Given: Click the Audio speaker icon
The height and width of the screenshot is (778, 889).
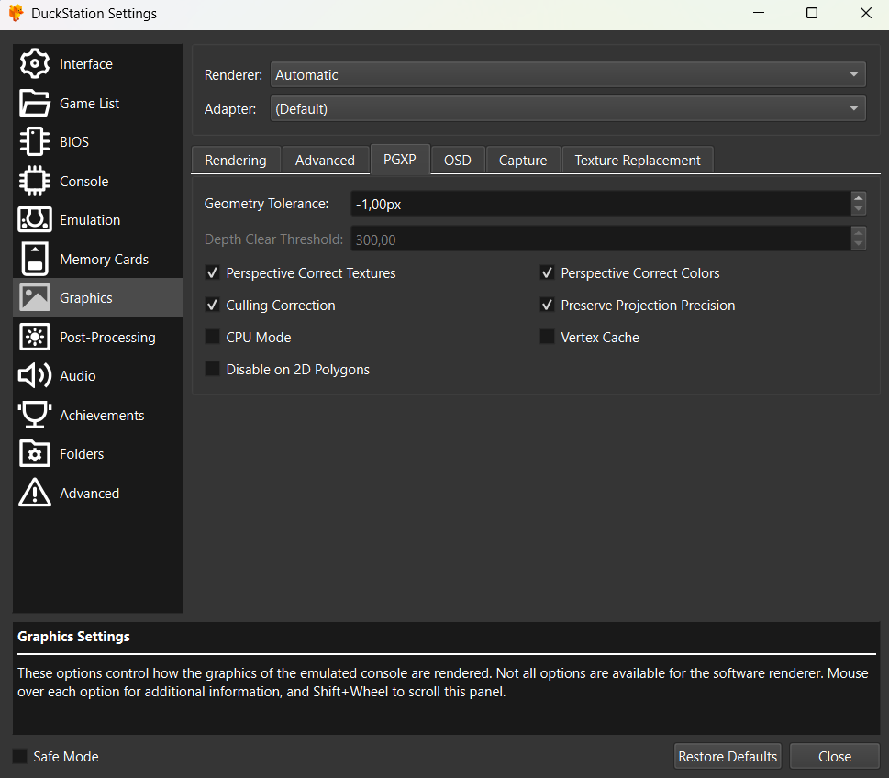Looking at the screenshot, I should tap(35, 375).
